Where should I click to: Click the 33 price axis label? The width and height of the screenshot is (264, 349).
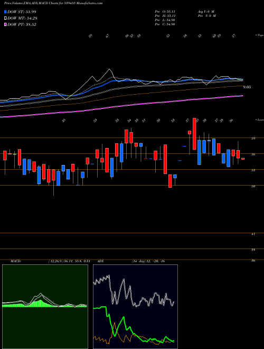point(253,170)
